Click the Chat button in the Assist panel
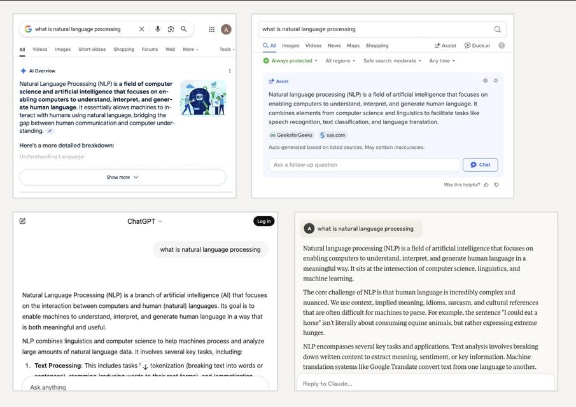Screen dimensions: 576x407 coord(480,165)
